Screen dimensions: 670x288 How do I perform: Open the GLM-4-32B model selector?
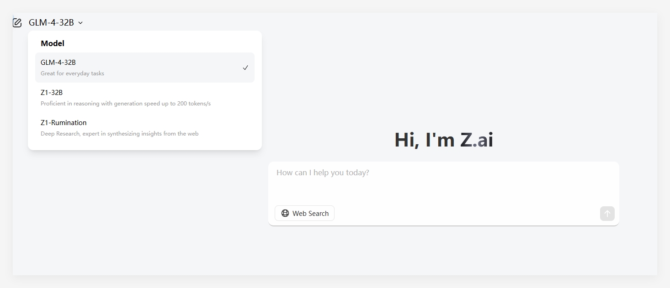click(52, 22)
